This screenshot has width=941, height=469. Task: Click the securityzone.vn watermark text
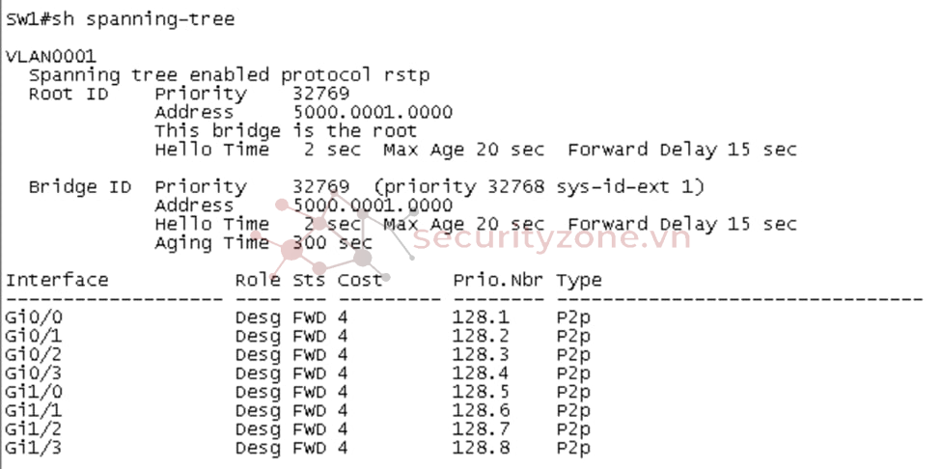552,238
